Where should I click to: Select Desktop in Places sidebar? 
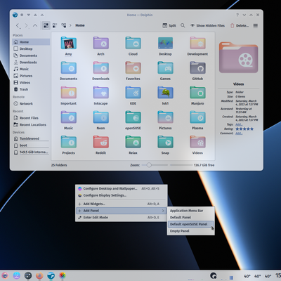coord(31,48)
